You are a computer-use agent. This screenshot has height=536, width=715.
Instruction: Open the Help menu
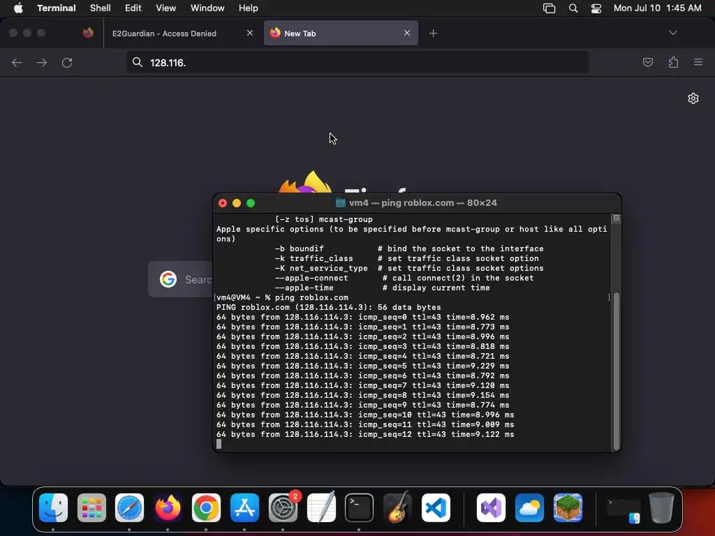pyautogui.click(x=249, y=8)
